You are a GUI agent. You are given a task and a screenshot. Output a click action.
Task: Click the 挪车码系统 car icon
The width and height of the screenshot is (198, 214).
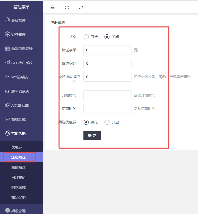pos(7,91)
